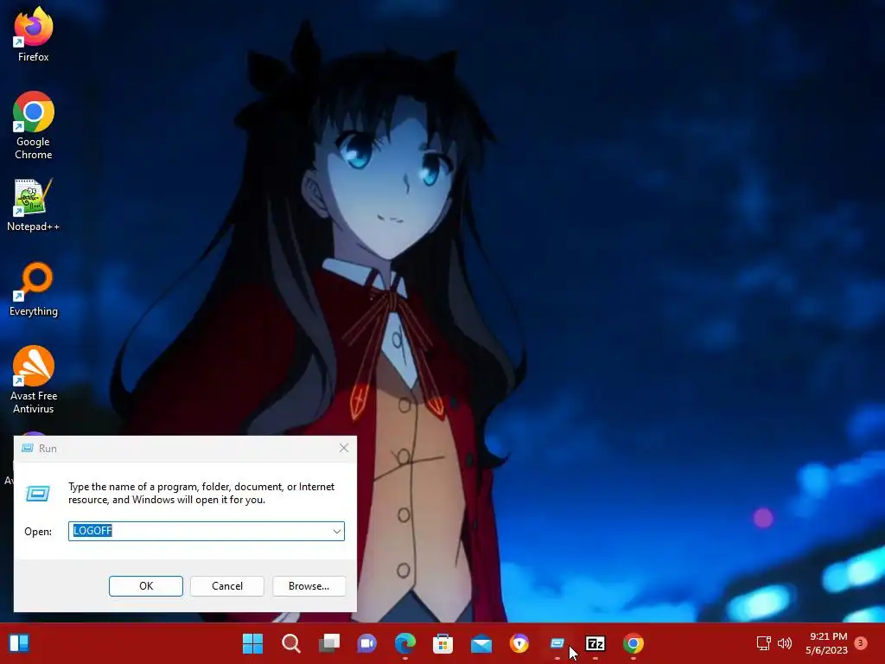Click the "Type the name of a program" text
Viewport: 885px width, 664px height.
point(201,493)
